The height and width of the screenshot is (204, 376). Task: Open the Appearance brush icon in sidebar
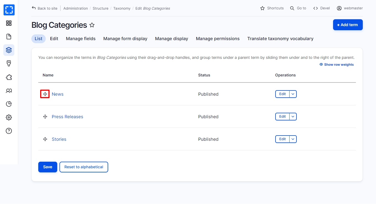(x=9, y=64)
